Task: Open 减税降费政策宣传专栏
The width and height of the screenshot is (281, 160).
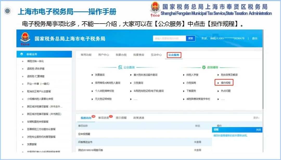Action: [x=198, y=99]
